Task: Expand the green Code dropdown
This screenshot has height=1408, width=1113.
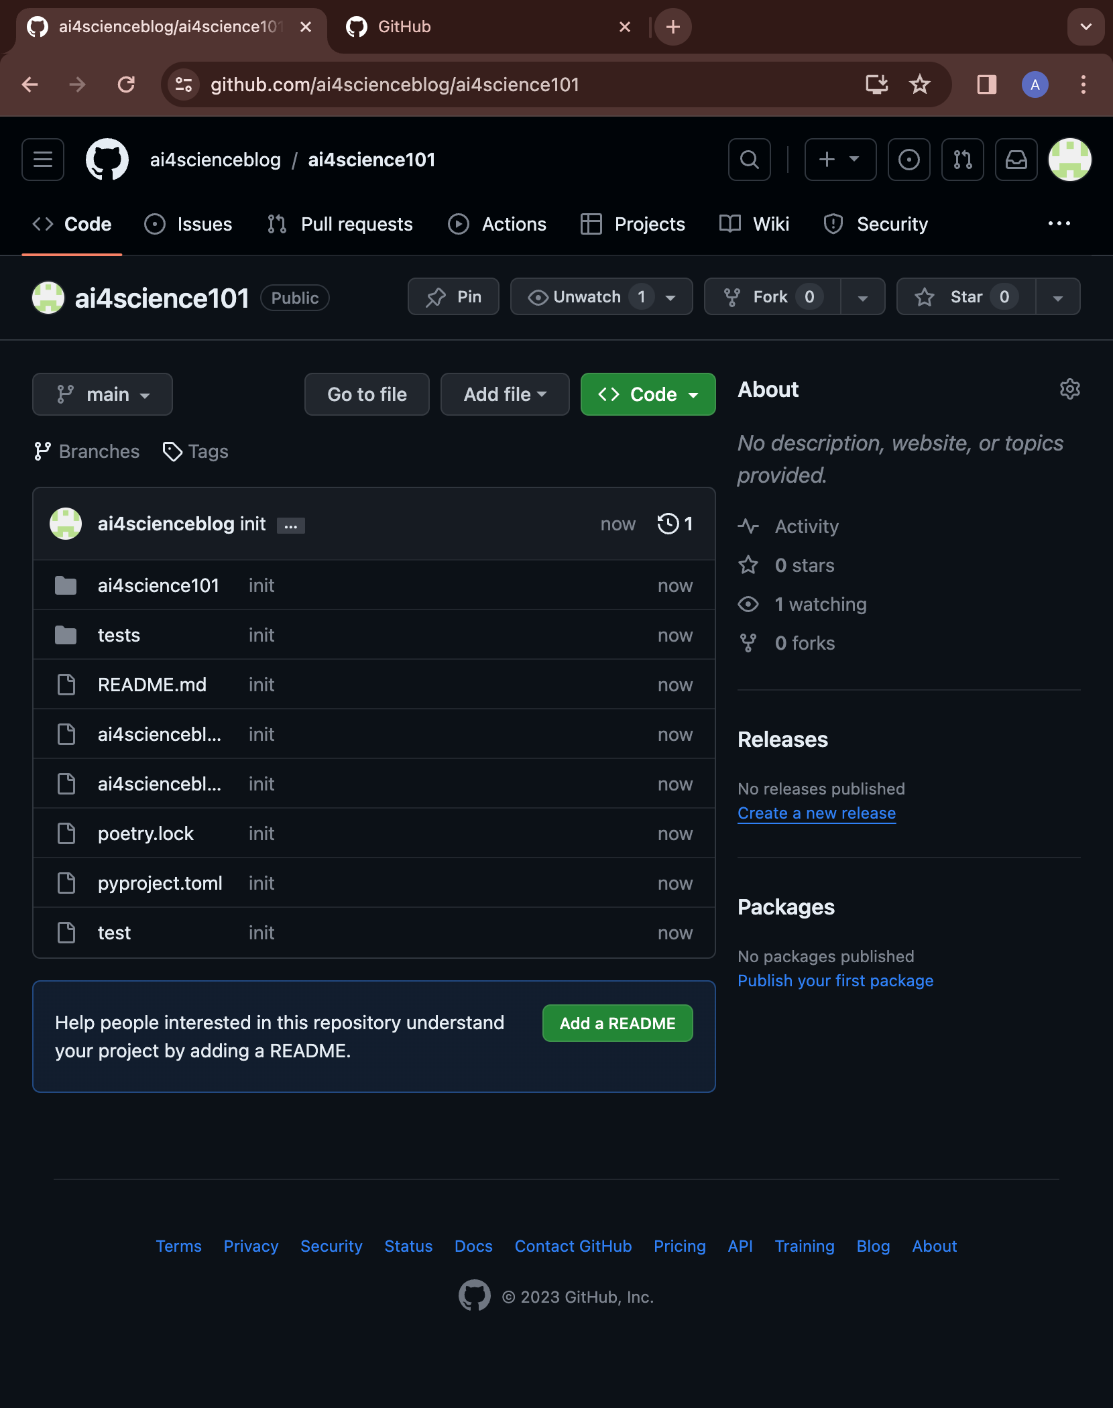Action: [648, 394]
